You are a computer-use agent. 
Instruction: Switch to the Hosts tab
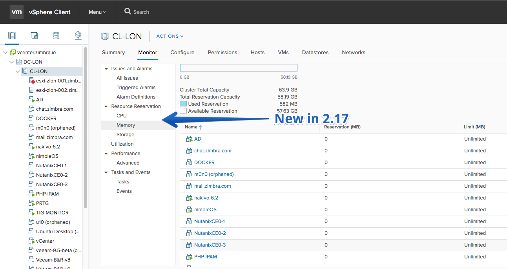(x=257, y=52)
